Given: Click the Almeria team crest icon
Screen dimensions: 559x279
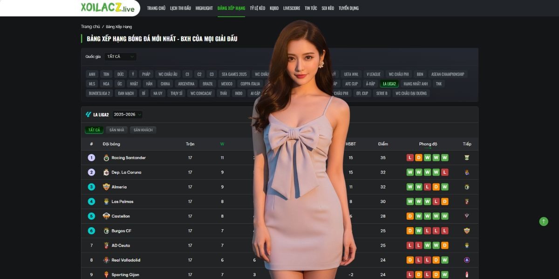Looking at the screenshot, I should click(x=106, y=187).
